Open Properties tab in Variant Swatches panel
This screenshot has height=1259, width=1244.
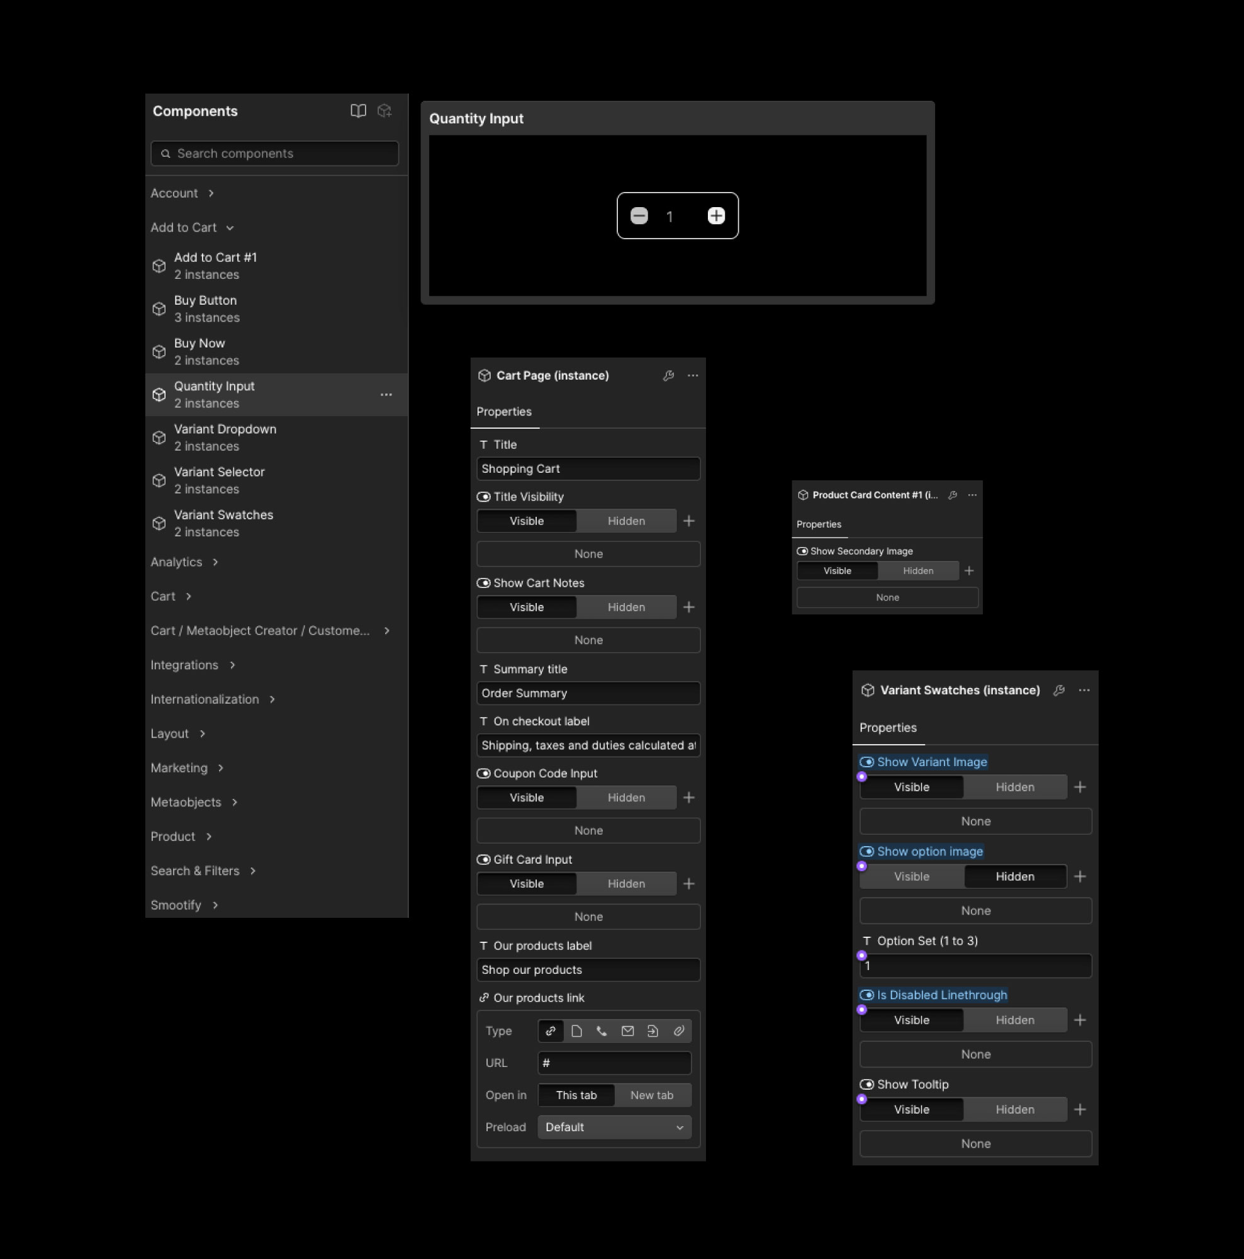coord(888,728)
